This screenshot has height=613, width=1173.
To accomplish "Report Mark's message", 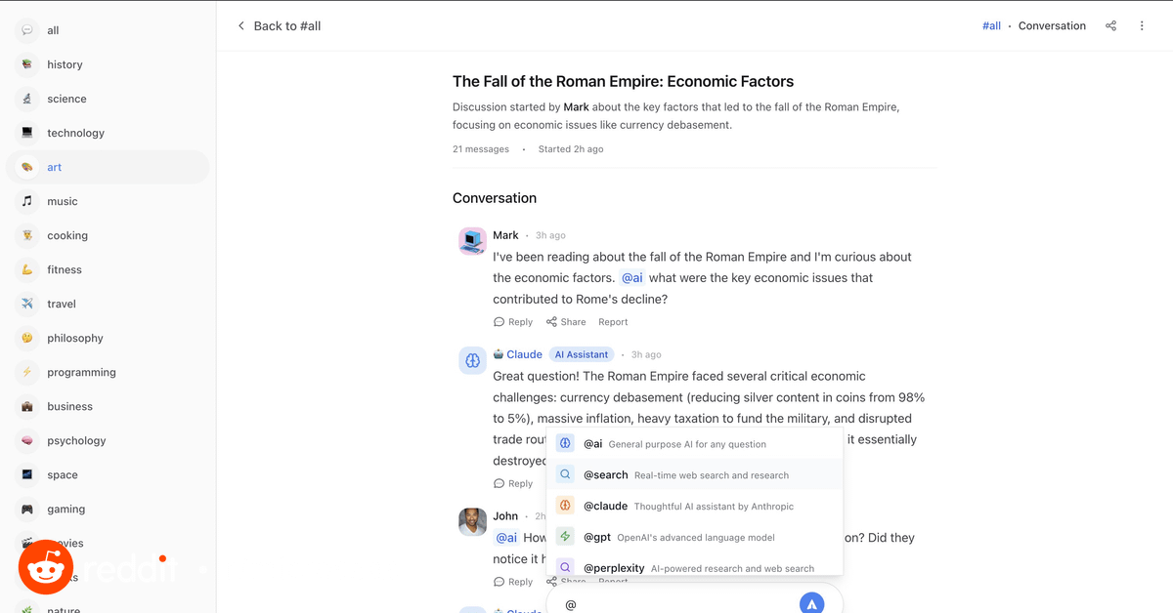I will coord(613,322).
